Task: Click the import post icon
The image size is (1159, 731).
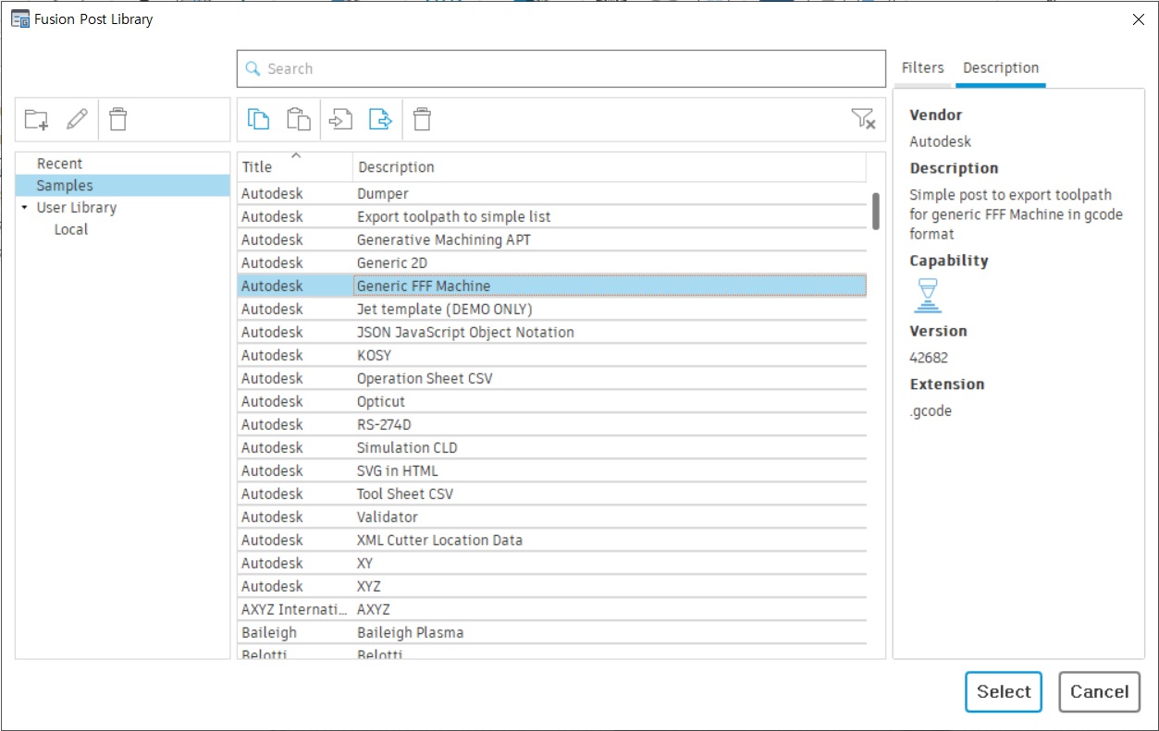Action: (x=341, y=119)
